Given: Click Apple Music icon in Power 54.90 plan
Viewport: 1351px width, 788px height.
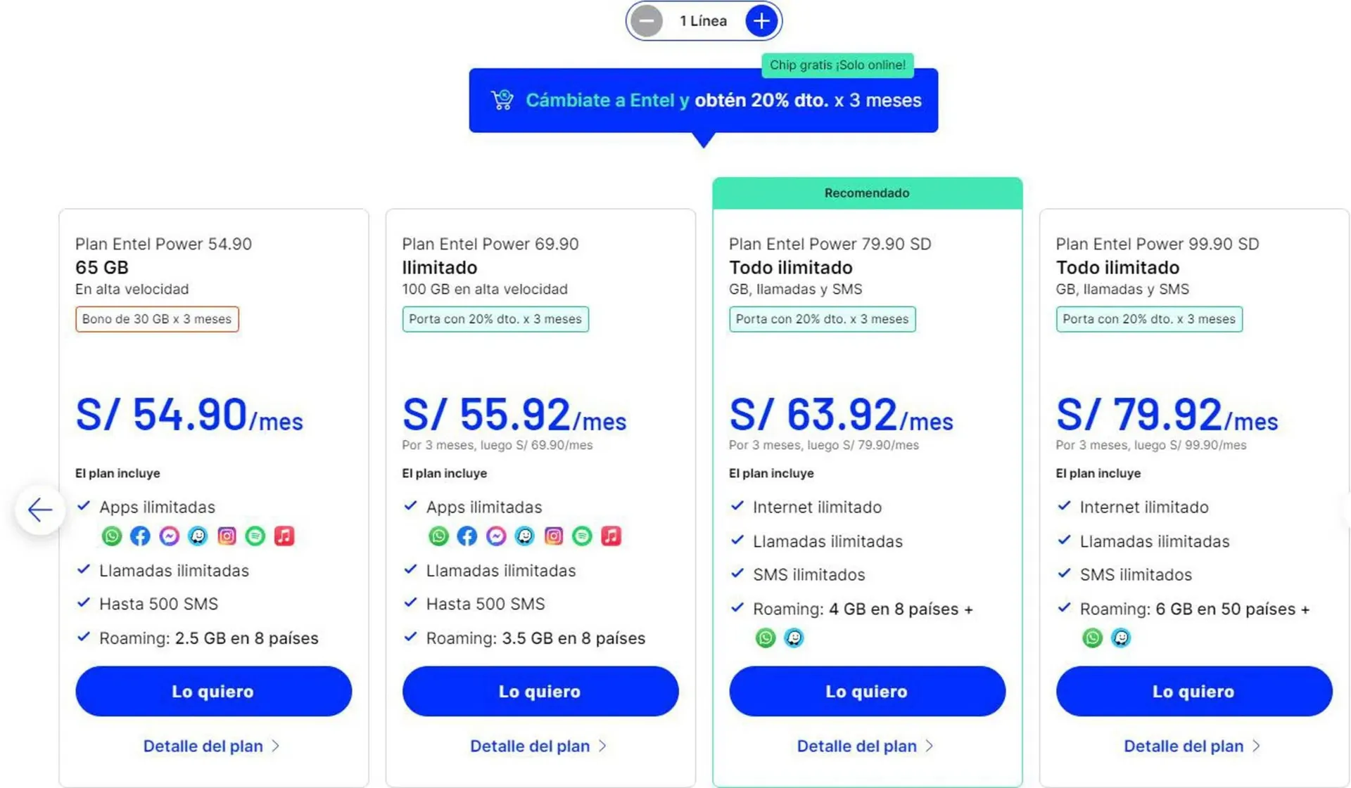Looking at the screenshot, I should point(284,536).
